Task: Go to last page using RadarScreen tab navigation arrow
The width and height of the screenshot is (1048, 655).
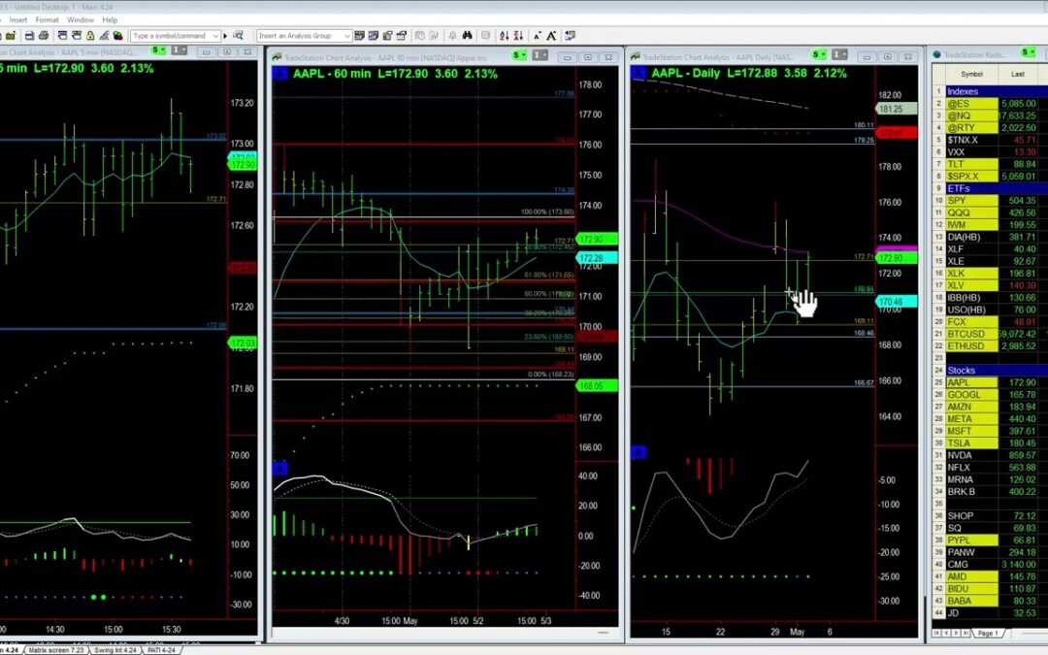Action: pos(966,633)
